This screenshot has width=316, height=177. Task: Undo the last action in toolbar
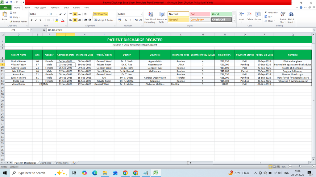(x=11, y=2)
